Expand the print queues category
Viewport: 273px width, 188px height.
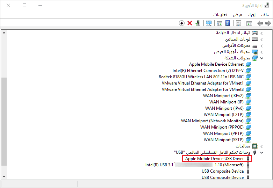(261, 33)
